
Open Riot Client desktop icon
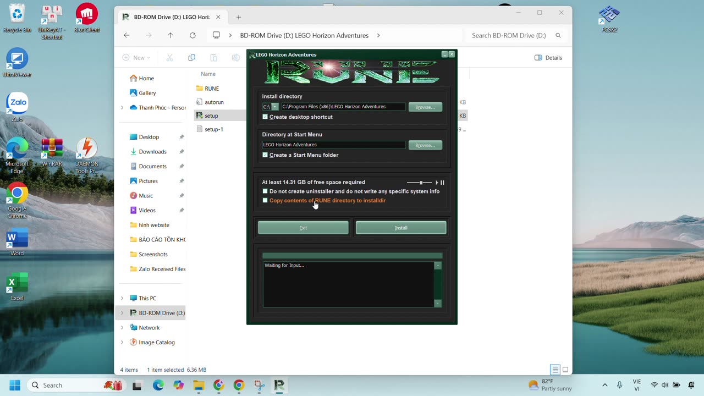click(x=86, y=18)
